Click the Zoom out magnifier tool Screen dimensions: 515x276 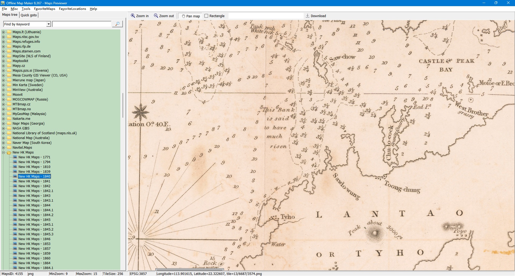(164, 16)
